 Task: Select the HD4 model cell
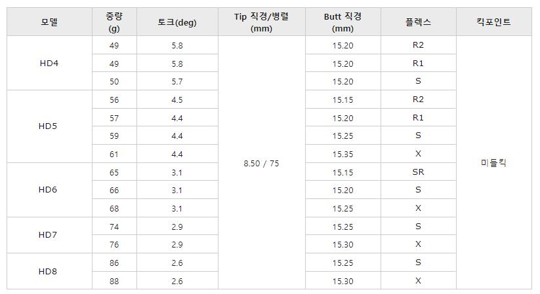(x=49, y=64)
